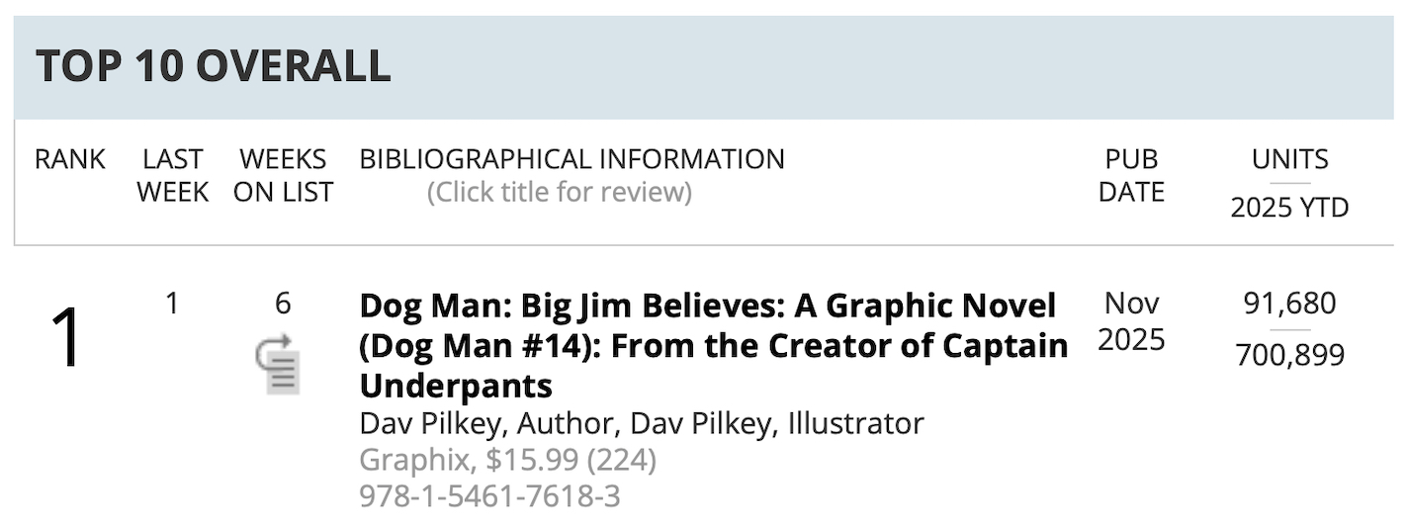Click the large rank number 1
Screen dimensions: 1406x528
click(65, 339)
